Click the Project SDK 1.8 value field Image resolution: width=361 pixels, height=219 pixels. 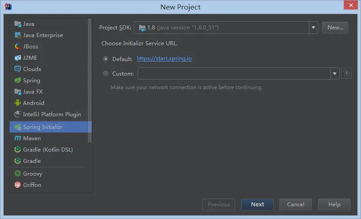pos(221,28)
